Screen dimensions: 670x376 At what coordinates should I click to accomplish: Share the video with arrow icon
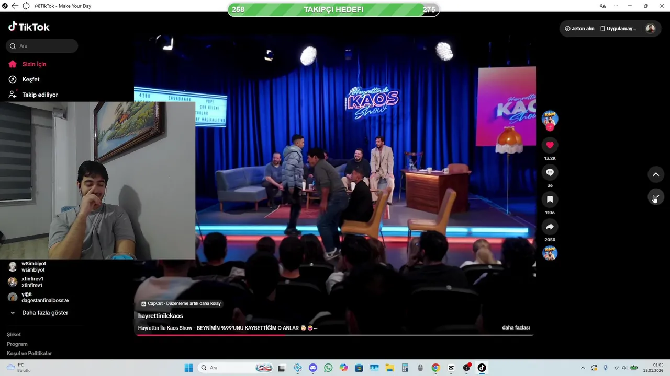coord(550,227)
